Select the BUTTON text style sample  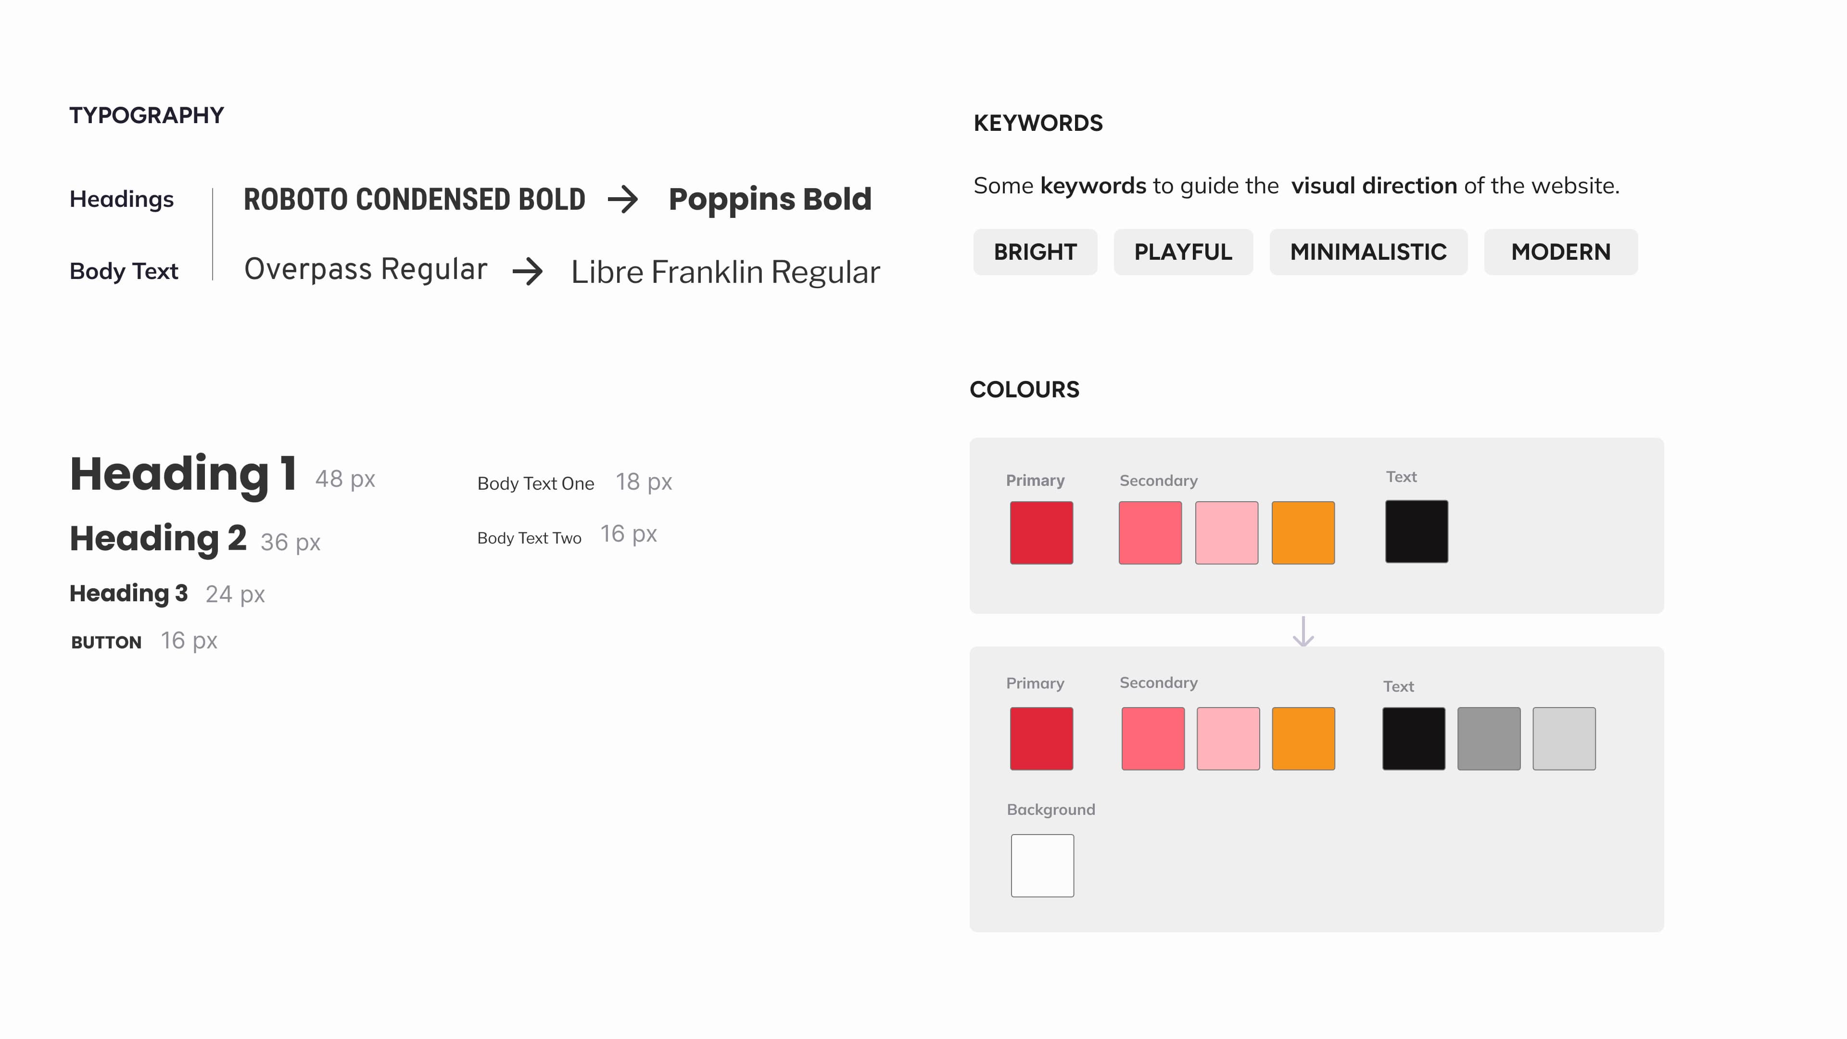(x=106, y=643)
